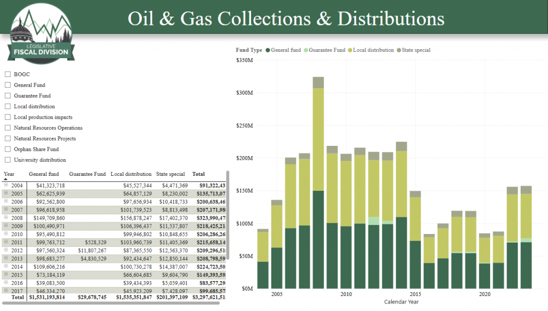The image size is (548, 311).
Task: Click the Local distribution legend circle
Action: (x=350, y=50)
